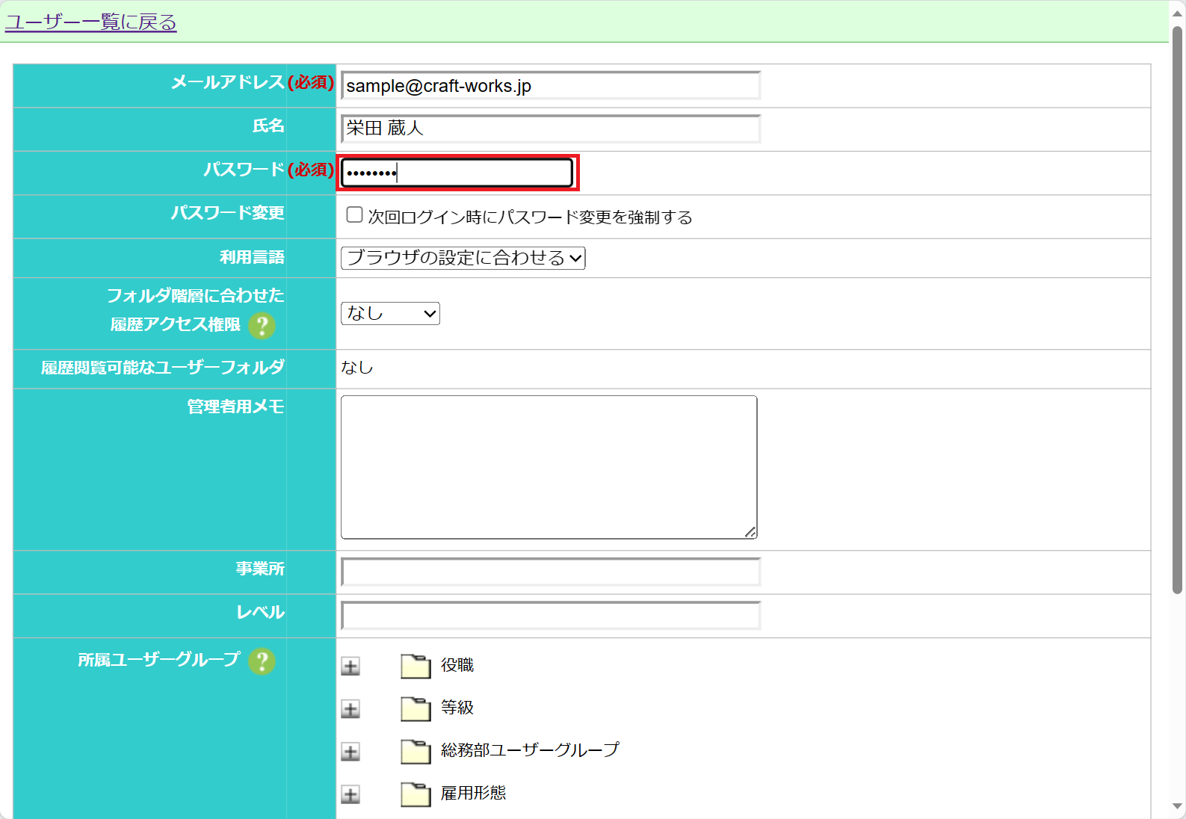The image size is (1186, 819).
Task: Click the メールアドレス input field
Action: coord(551,86)
